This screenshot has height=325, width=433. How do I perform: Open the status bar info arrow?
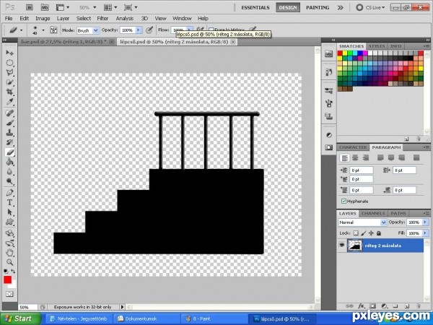coord(122,307)
